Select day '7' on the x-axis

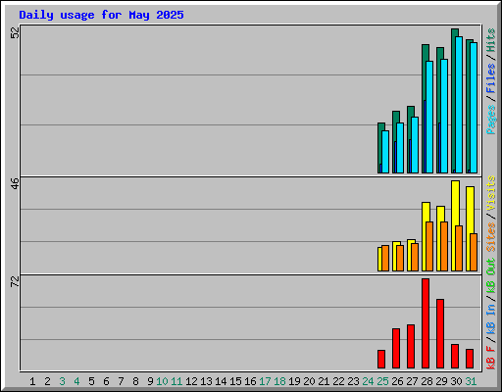tap(121, 381)
